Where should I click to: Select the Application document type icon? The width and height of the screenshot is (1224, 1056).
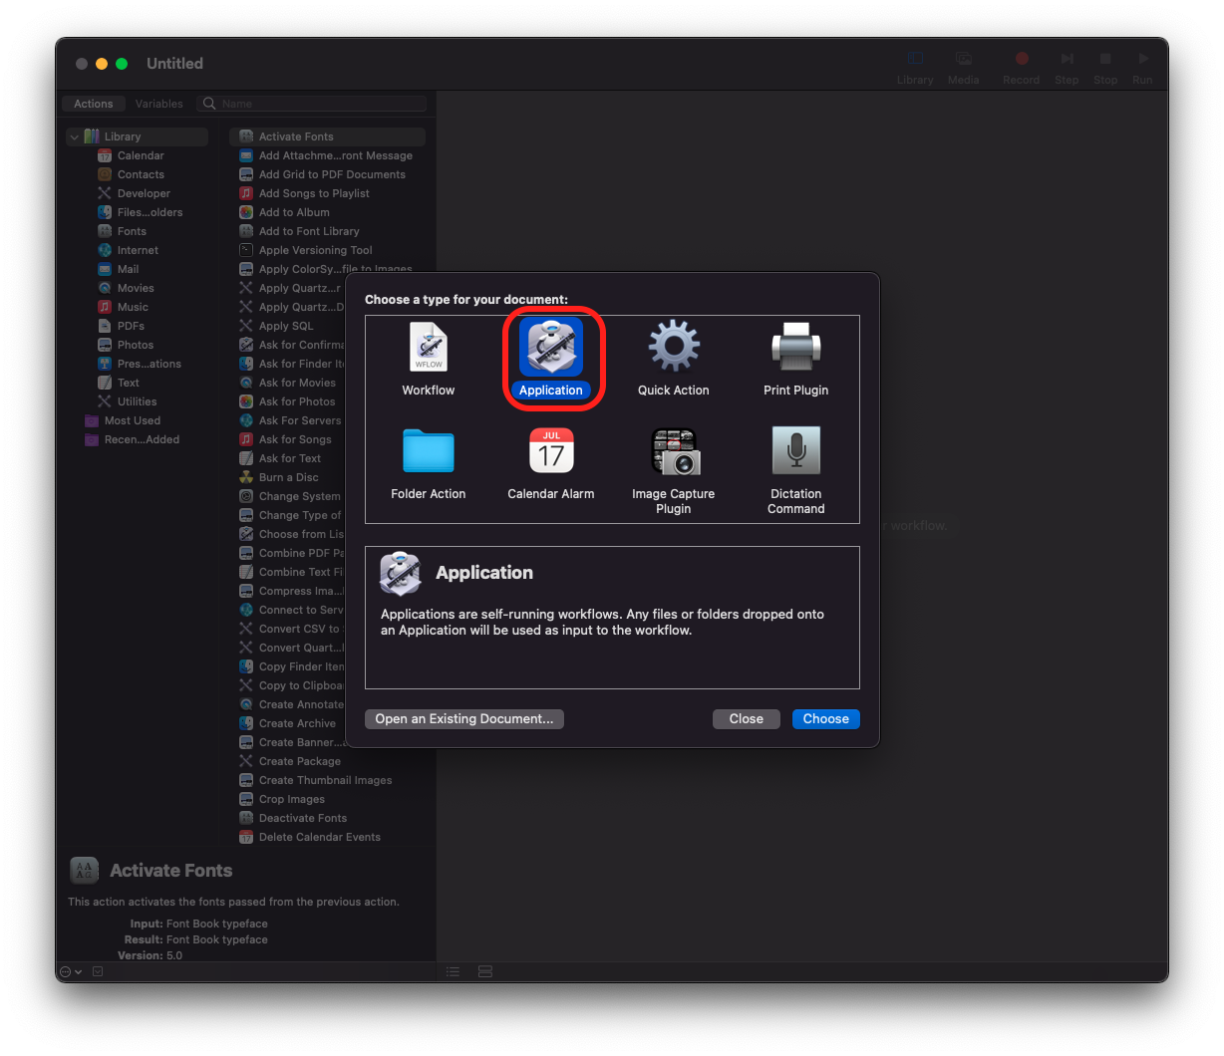coord(551,347)
